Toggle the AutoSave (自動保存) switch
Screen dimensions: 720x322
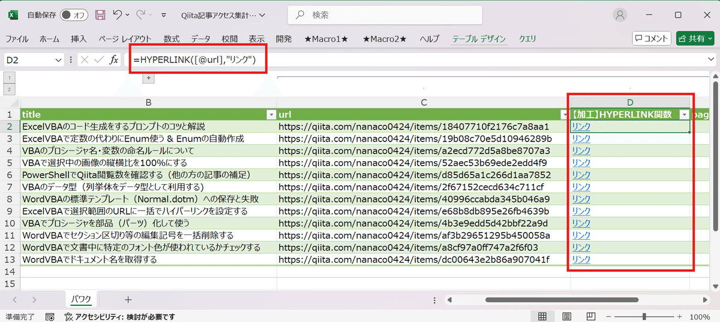tap(74, 14)
